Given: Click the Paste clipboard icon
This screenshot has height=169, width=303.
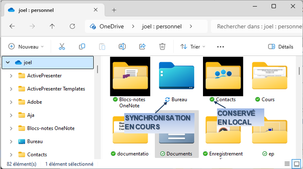Looking at the screenshot, I should (102, 47).
